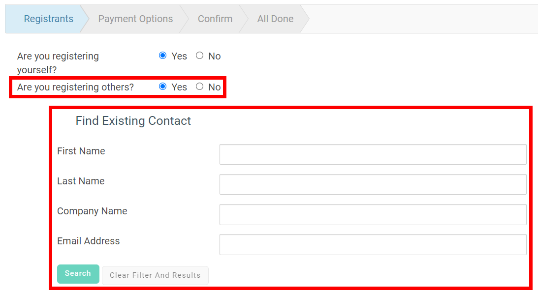Choose No for registering others
This screenshot has width=538, height=292.
[x=199, y=87]
